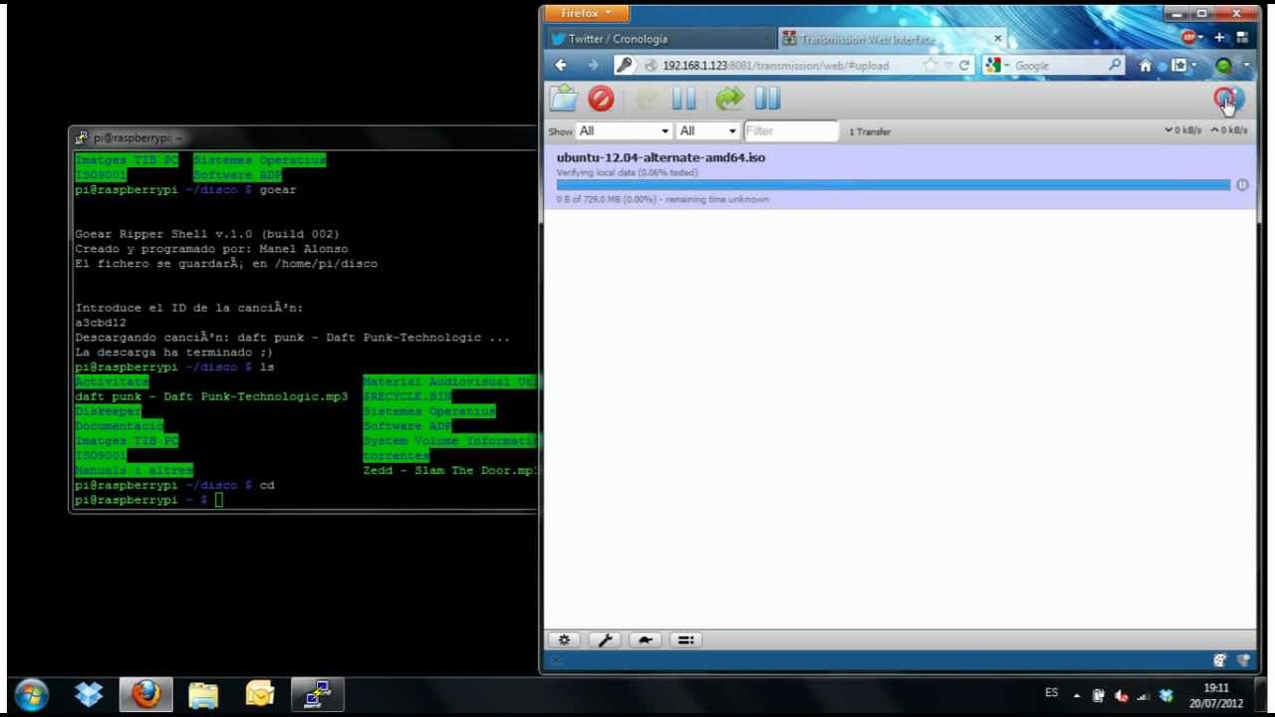Click the greyed-out Start selected torrent icon
Screen dimensions: 1275x717
click(647, 98)
